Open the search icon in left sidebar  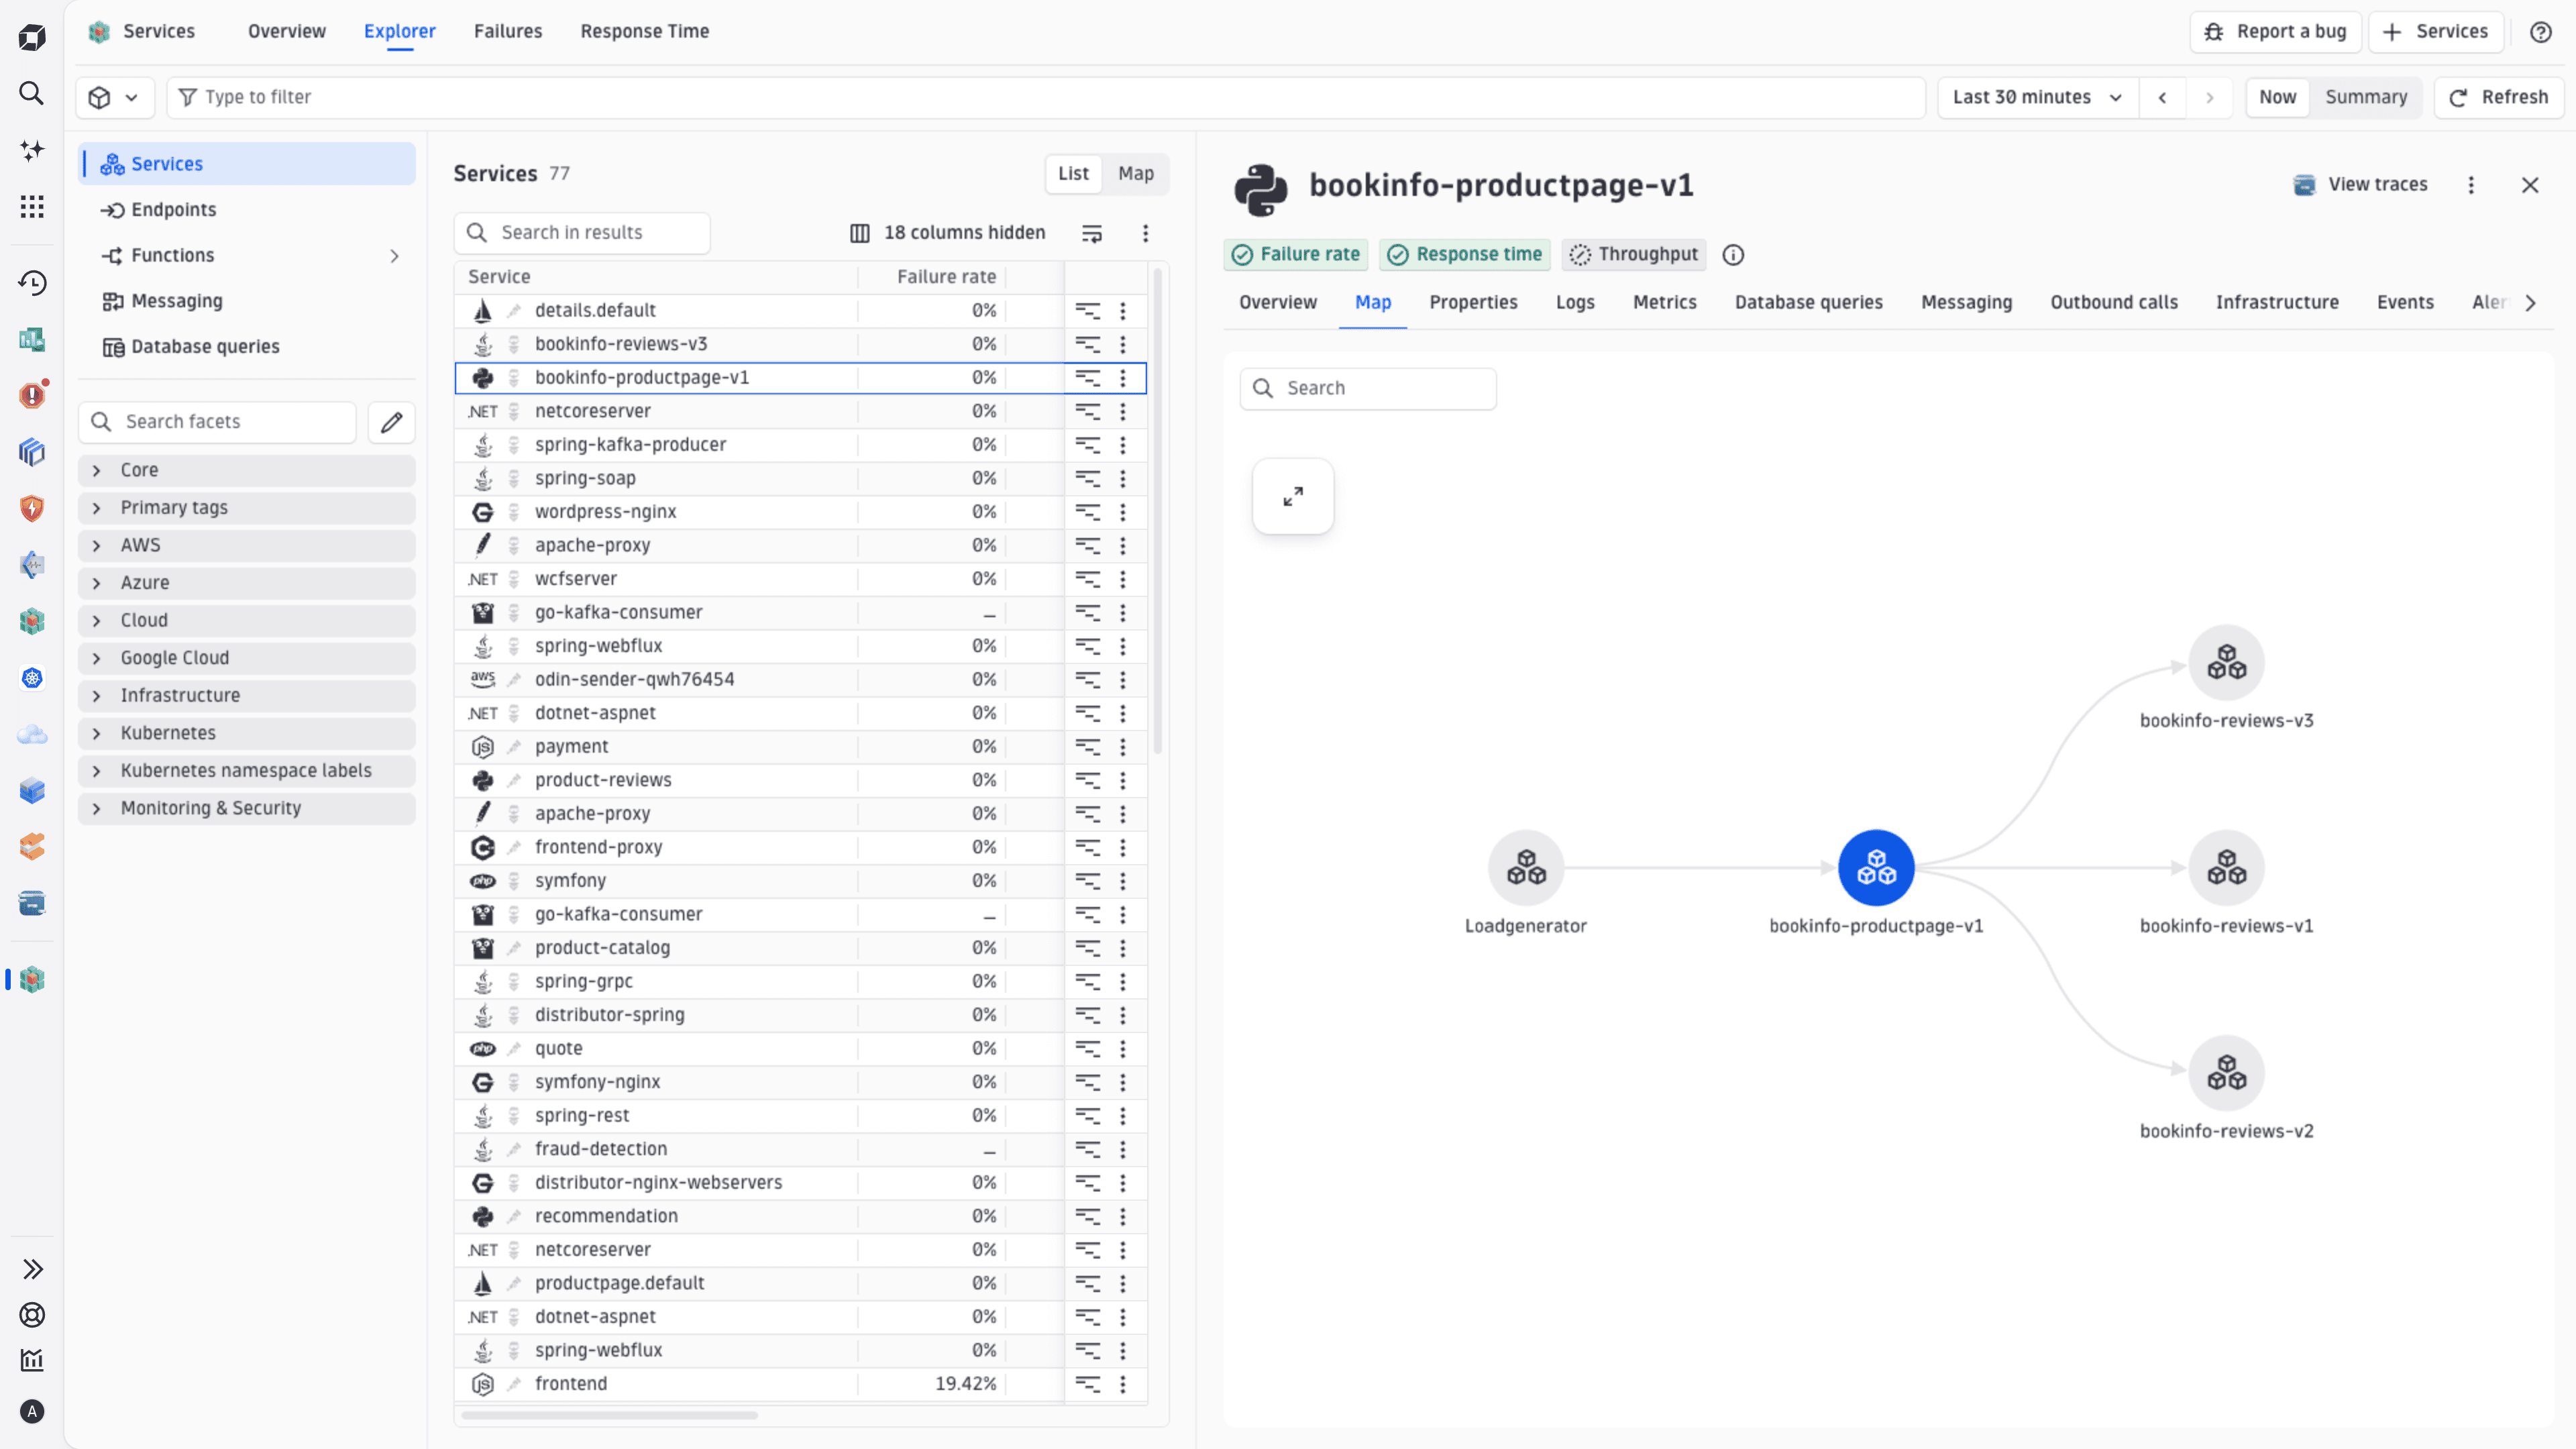(32, 94)
